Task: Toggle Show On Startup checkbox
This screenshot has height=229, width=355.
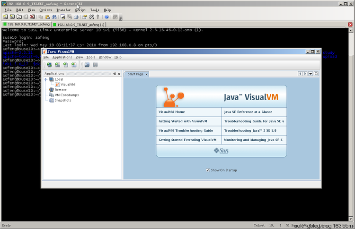Action: point(208,170)
